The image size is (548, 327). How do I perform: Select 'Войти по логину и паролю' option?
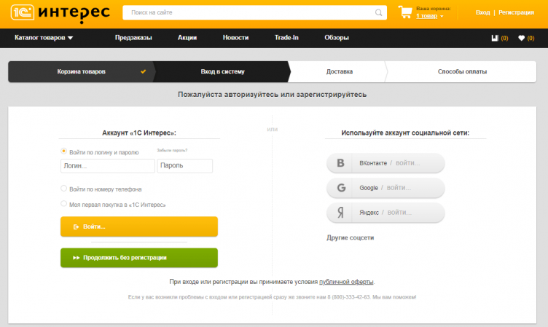[64, 151]
